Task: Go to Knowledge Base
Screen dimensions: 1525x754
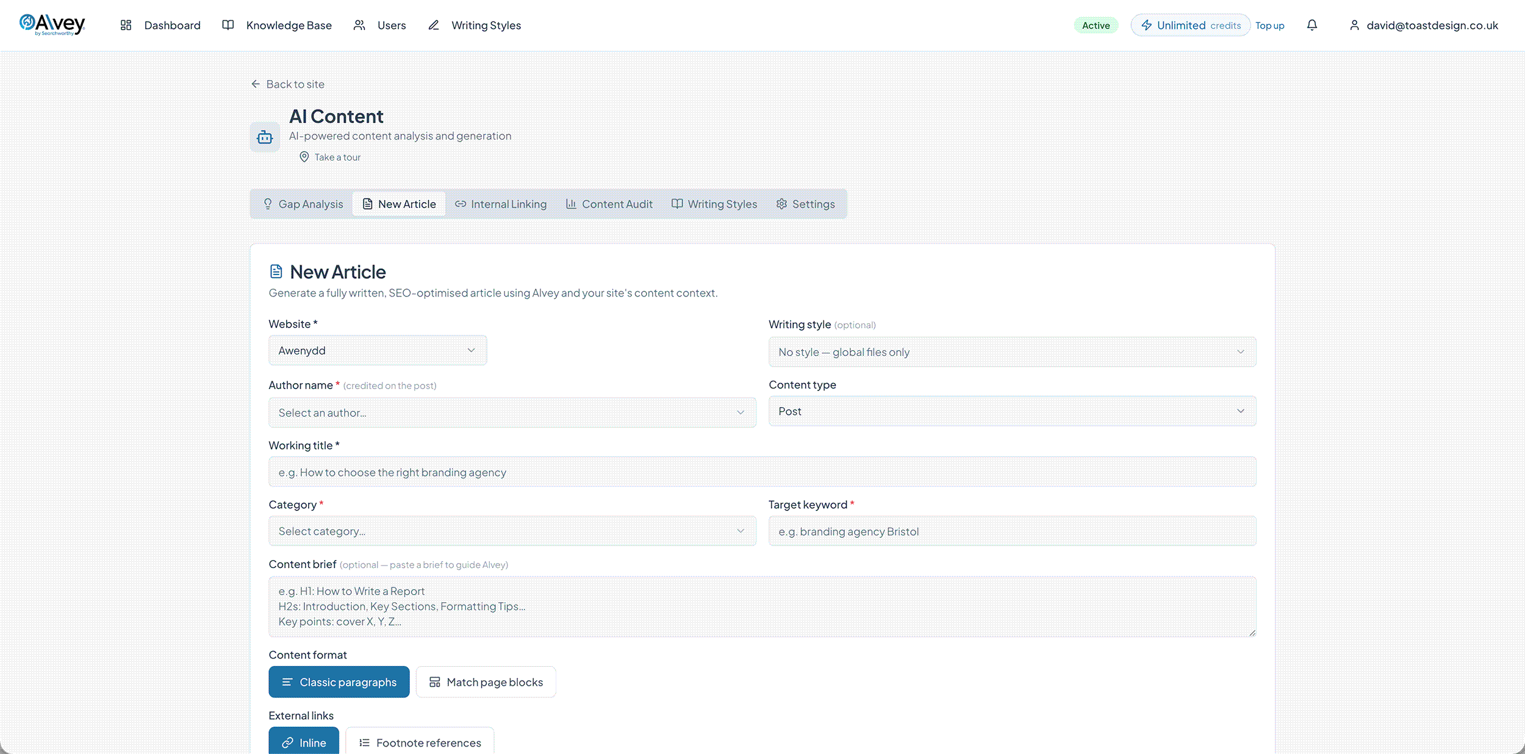Action: pos(277,25)
